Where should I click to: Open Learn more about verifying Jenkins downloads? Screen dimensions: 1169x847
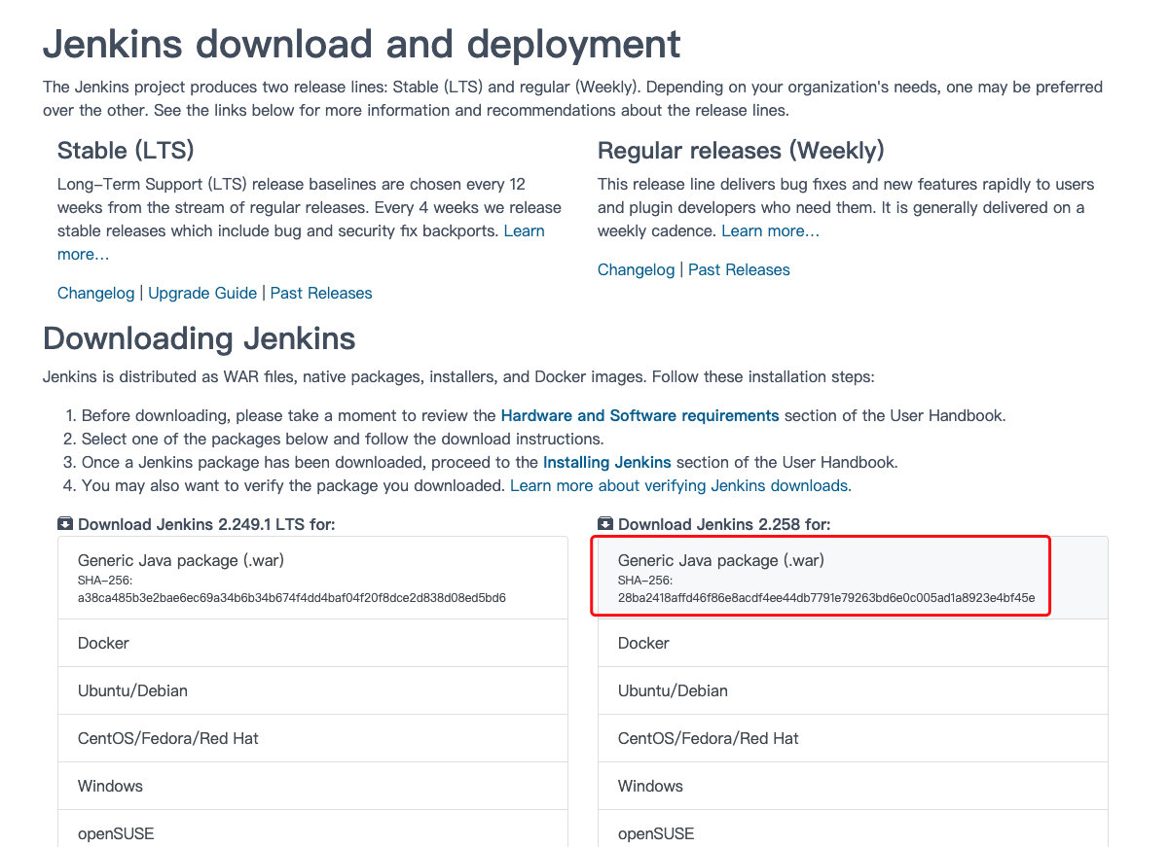pyautogui.click(x=680, y=485)
